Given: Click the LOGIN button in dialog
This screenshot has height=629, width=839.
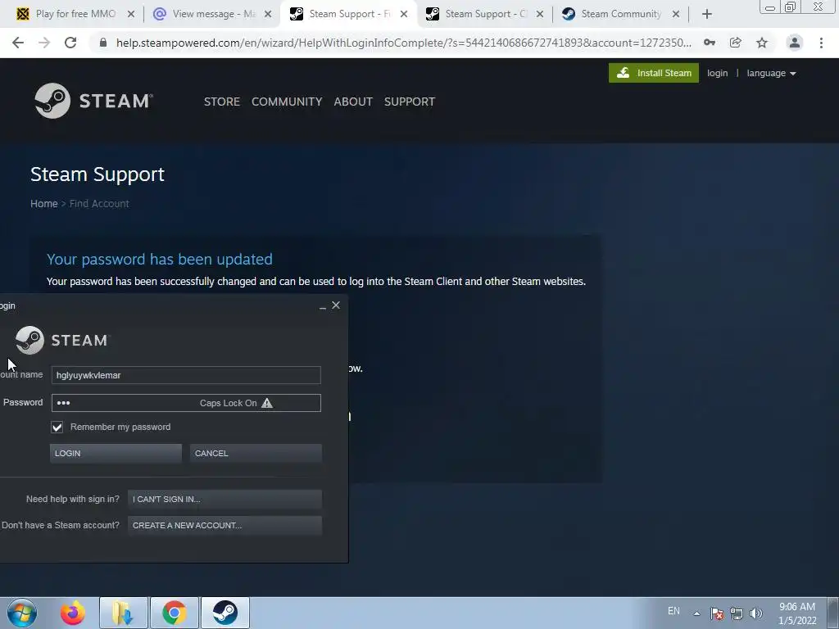Looking at the screenshot, I should point(116,453).
